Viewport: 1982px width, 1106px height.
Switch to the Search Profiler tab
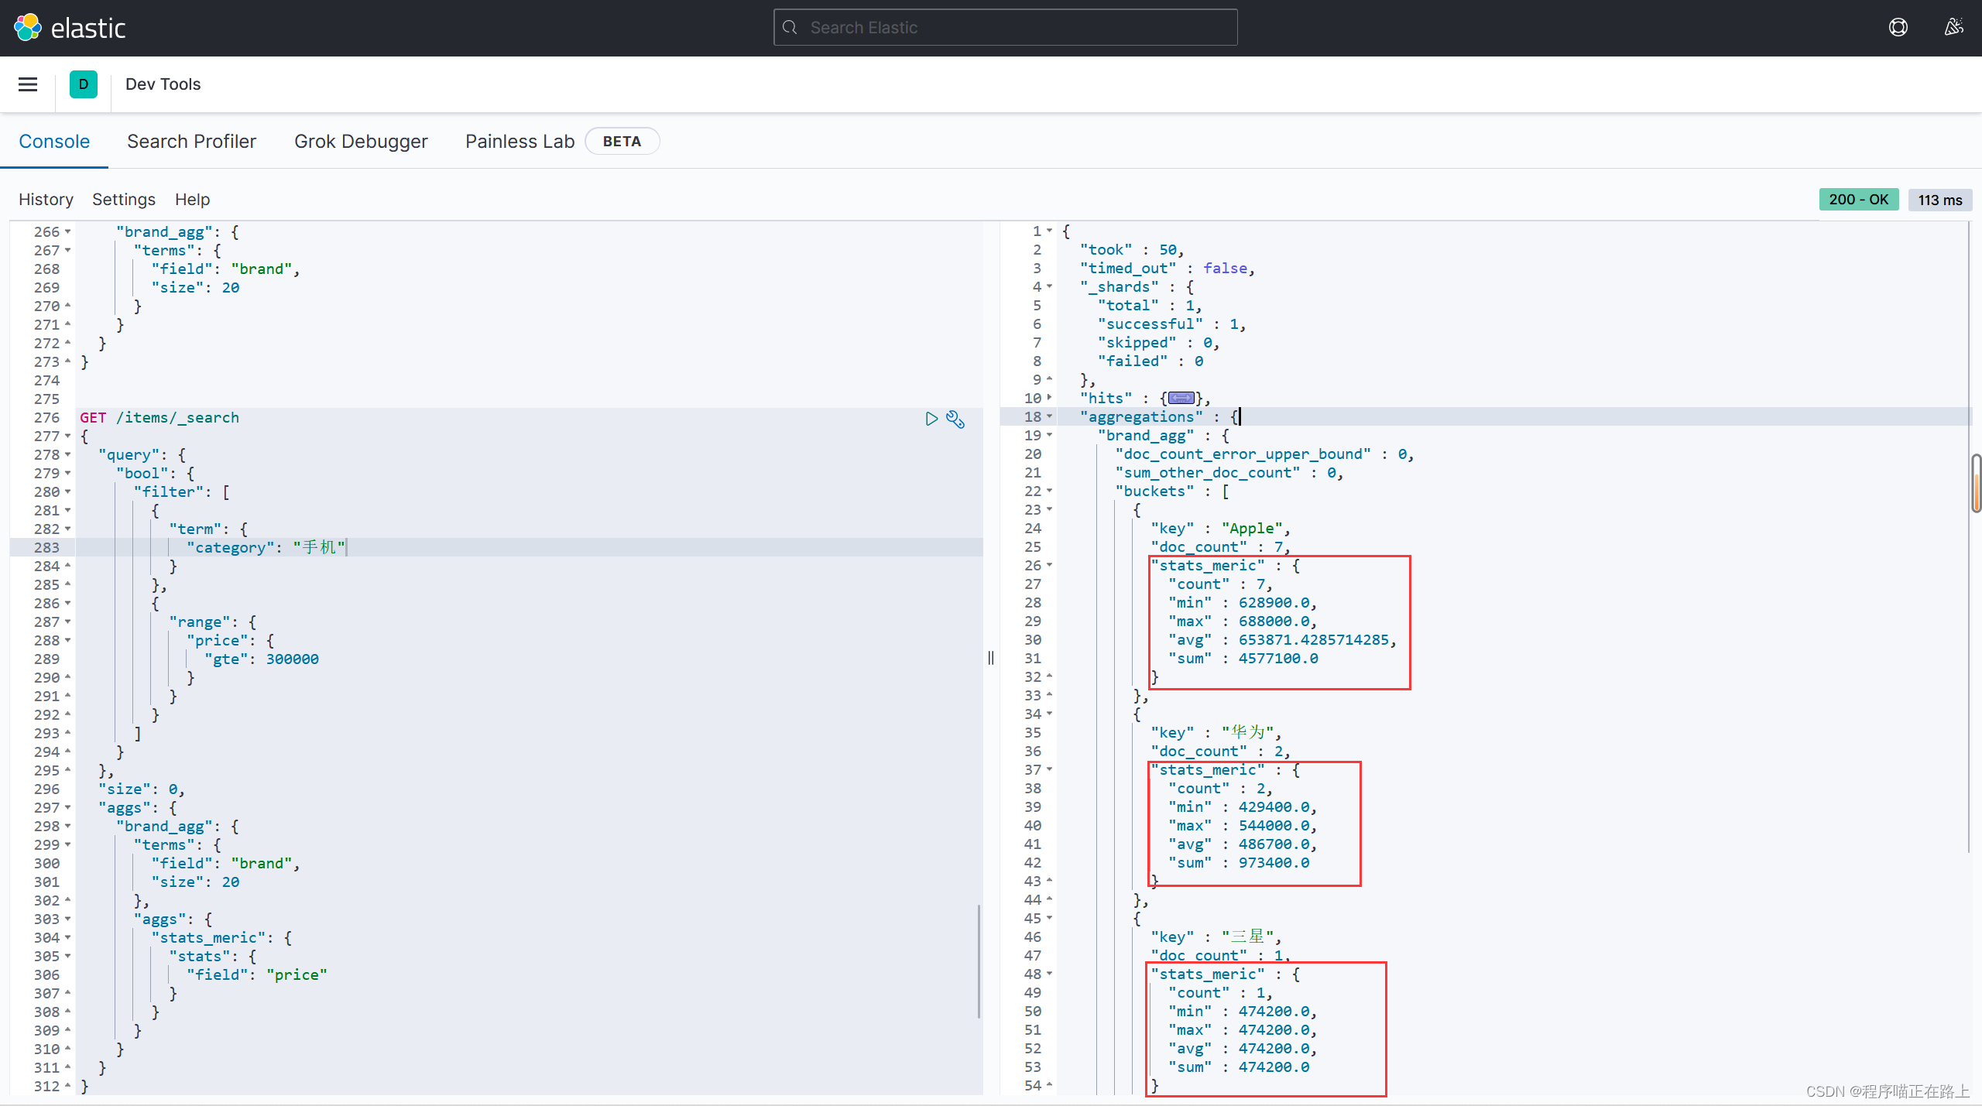point(191,142)
